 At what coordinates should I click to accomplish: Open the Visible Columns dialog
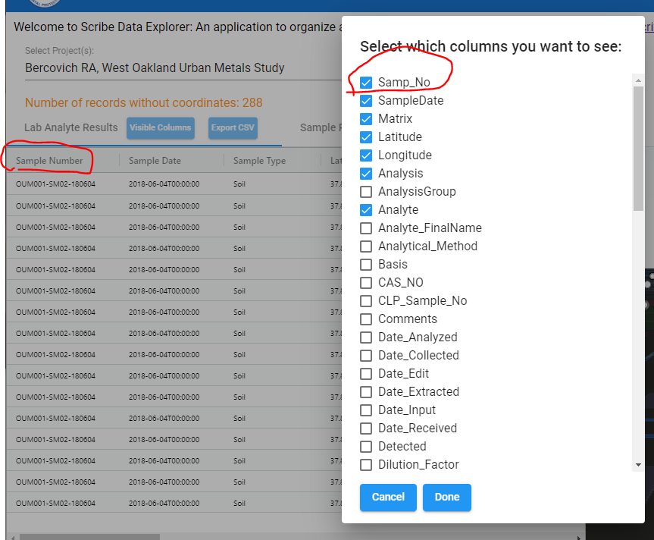click(160, 128)
